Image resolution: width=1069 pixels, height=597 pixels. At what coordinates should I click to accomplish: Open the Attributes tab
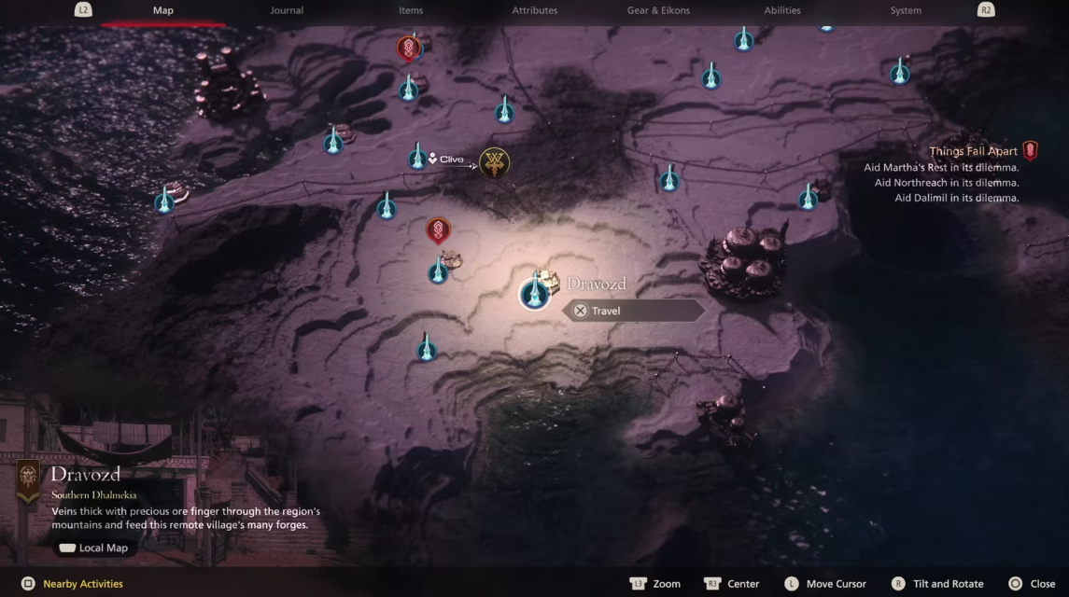pyautogui.click(x=534, y=10)
